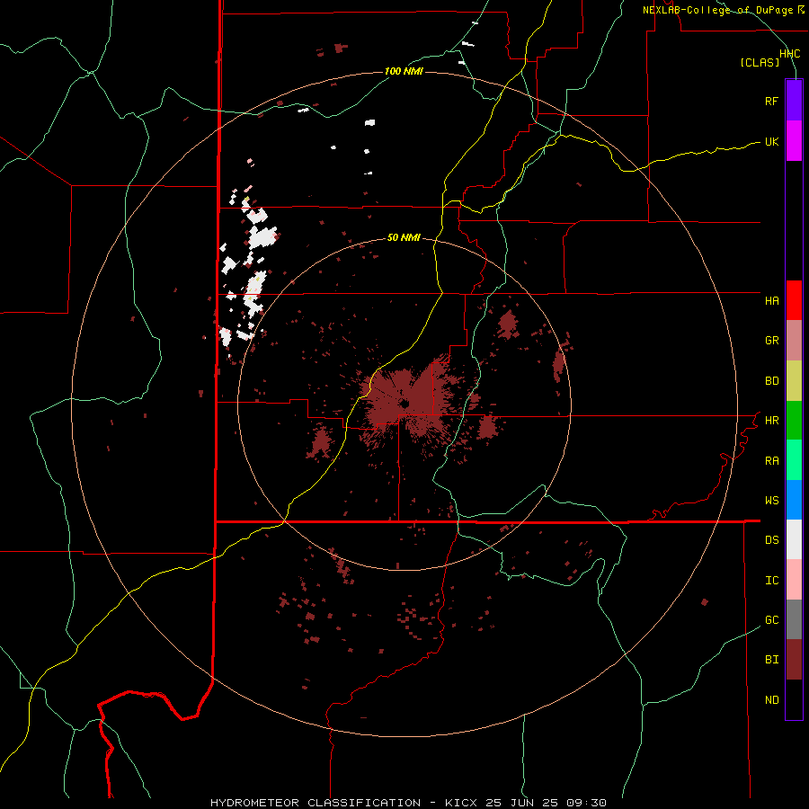Viewport: 809px width, 809px height.
Task: Click the '09:30' timestamp
Action: click(585, 803)
